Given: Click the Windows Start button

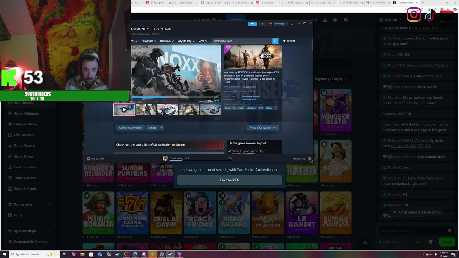Looking at the screenshot, I should point(4,254).
